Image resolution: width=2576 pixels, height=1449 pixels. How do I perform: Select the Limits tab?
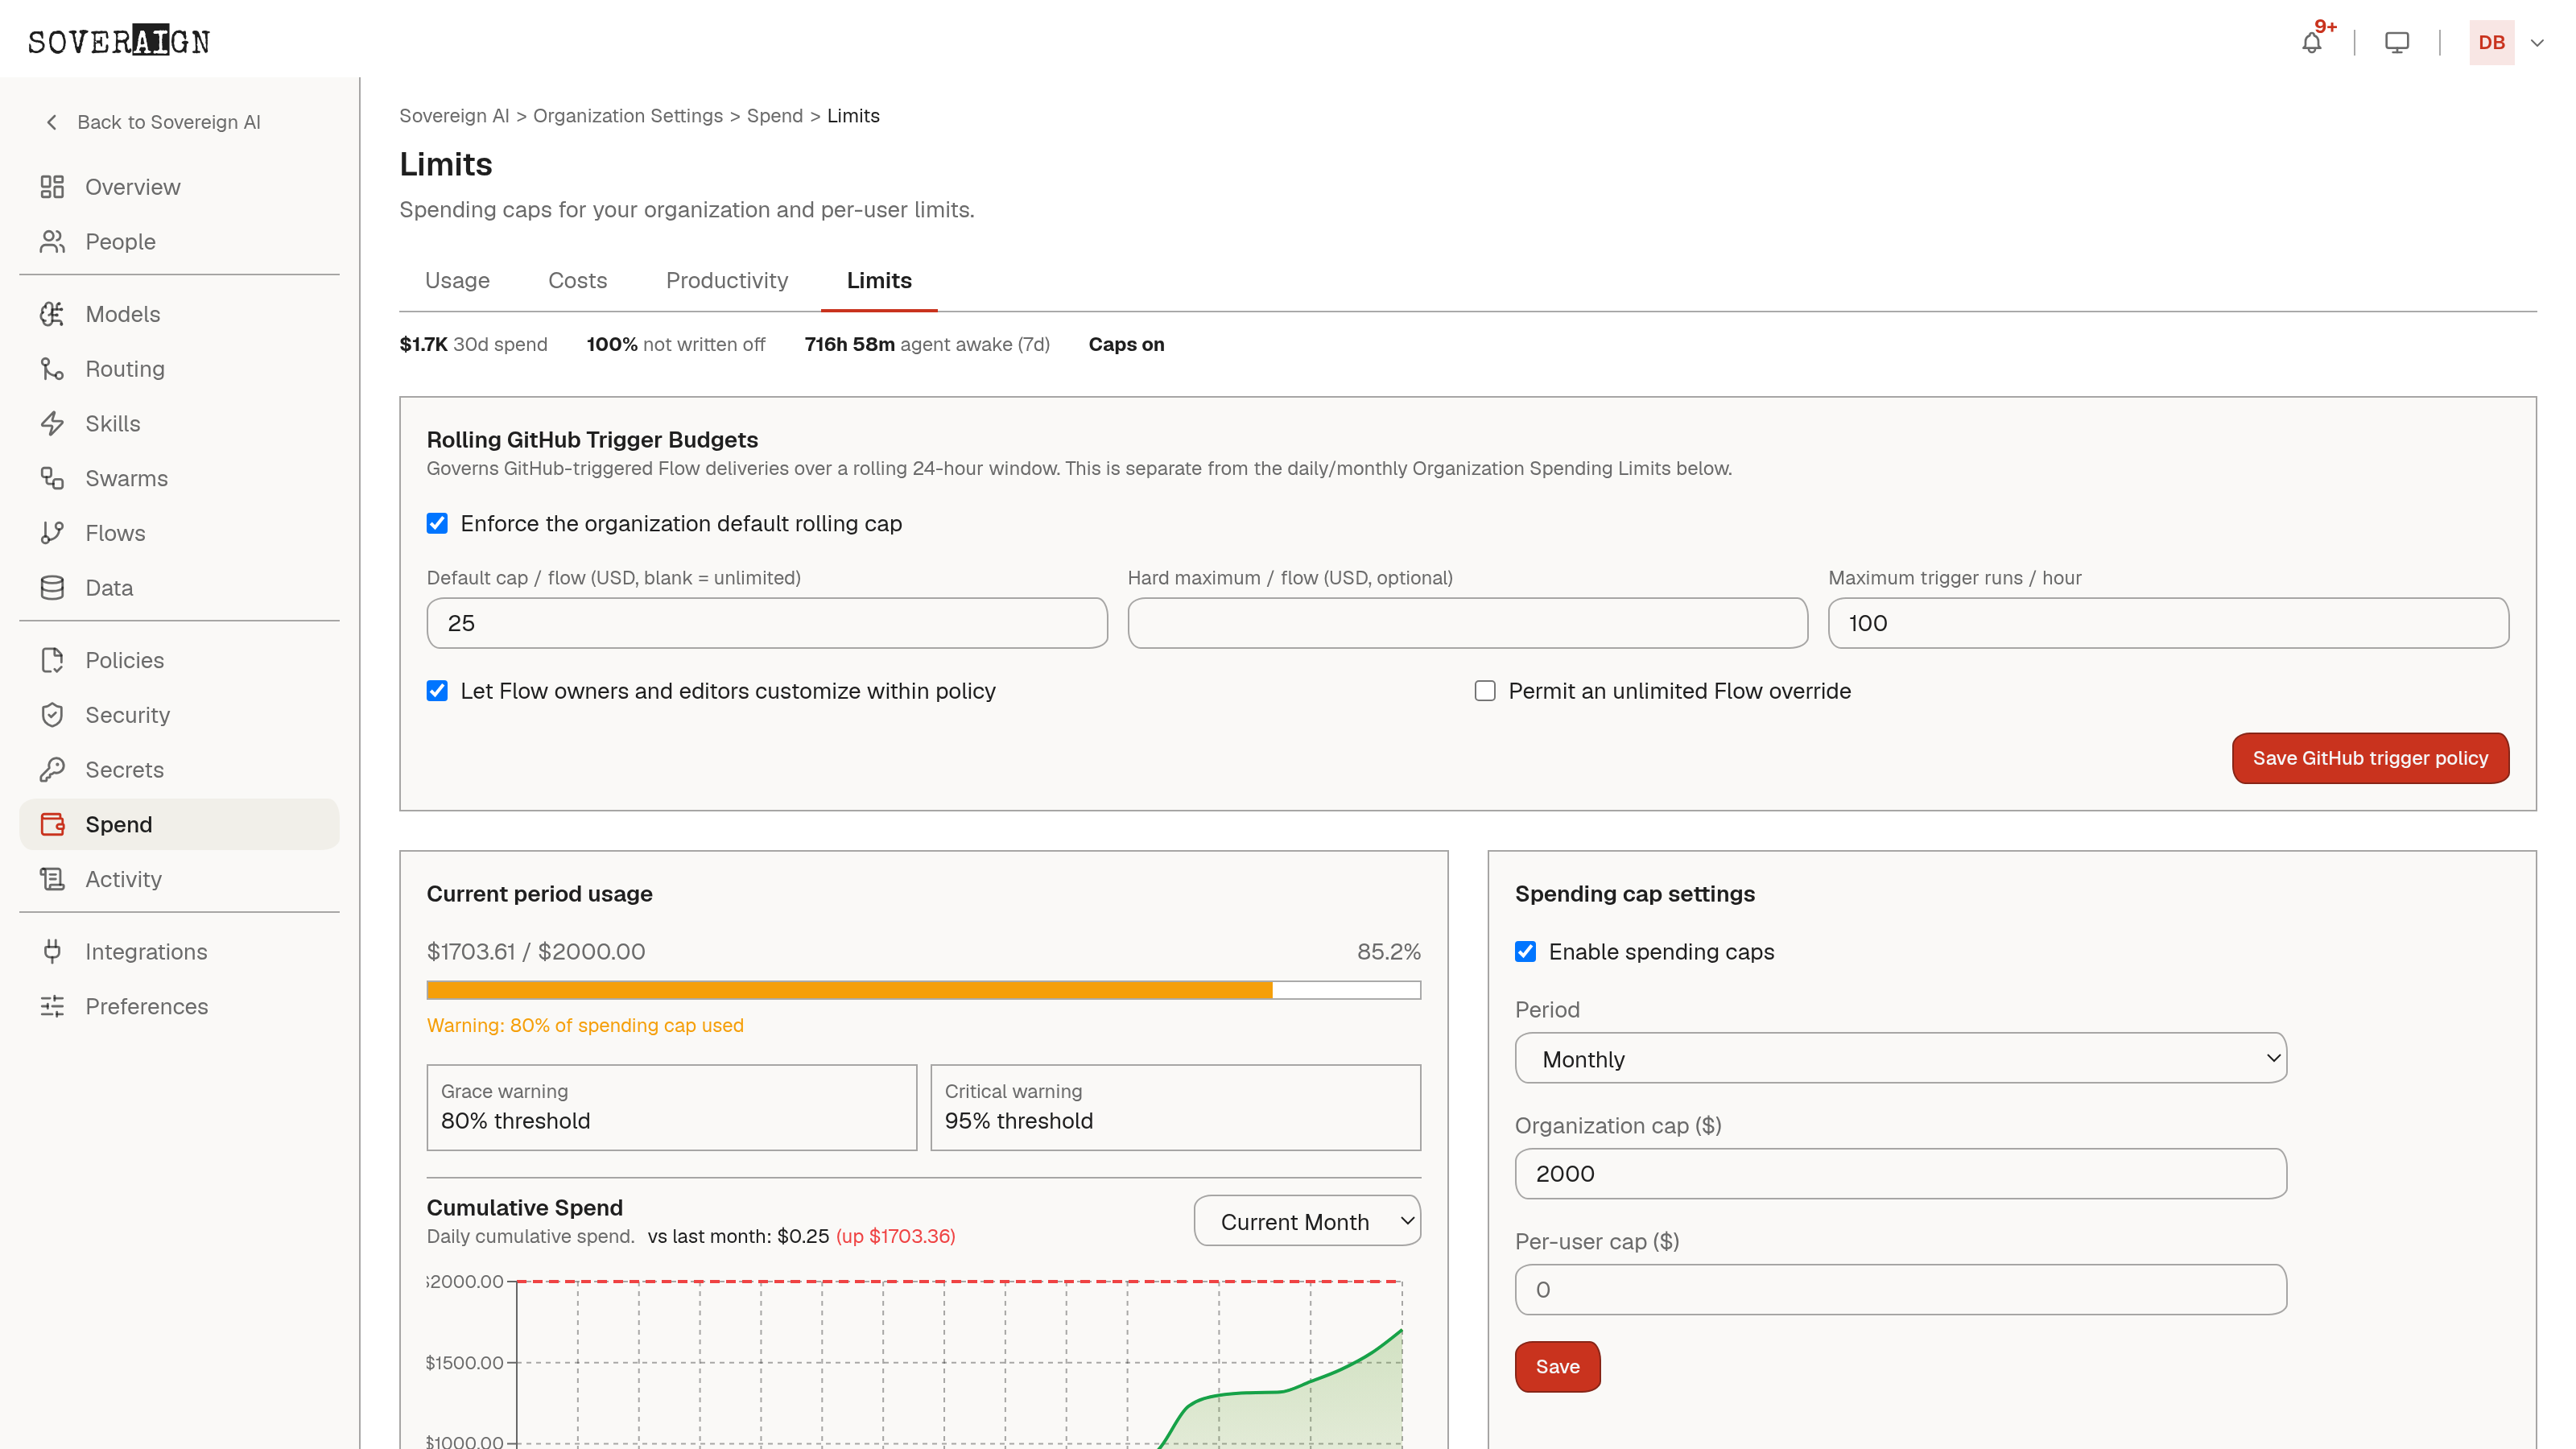(879, 281)
